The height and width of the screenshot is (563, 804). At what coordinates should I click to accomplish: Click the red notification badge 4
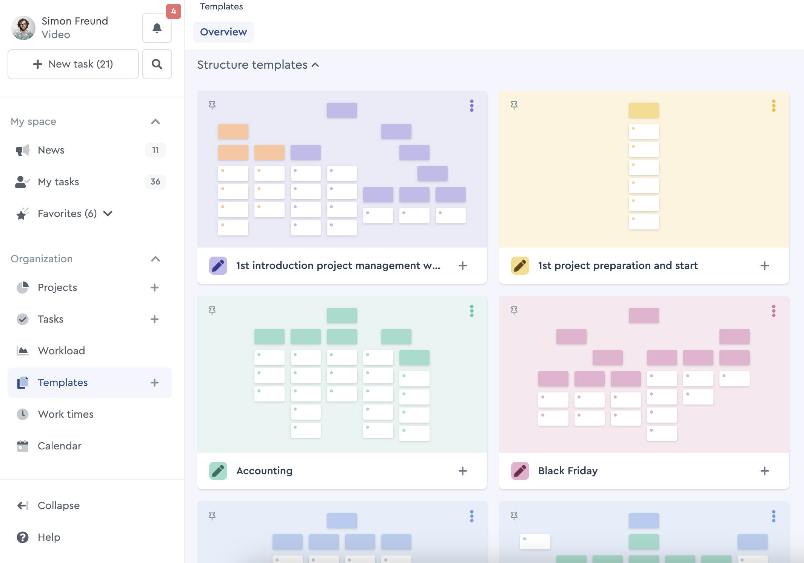[174, 11]
